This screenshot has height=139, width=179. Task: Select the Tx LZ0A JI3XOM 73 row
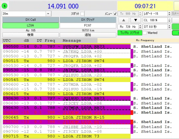point(67,136)
